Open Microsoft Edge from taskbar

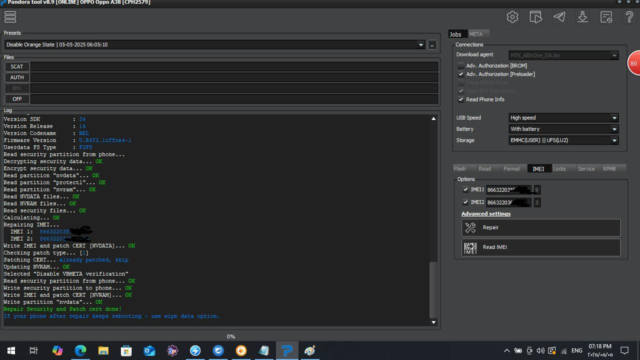[x=80, y=350]
